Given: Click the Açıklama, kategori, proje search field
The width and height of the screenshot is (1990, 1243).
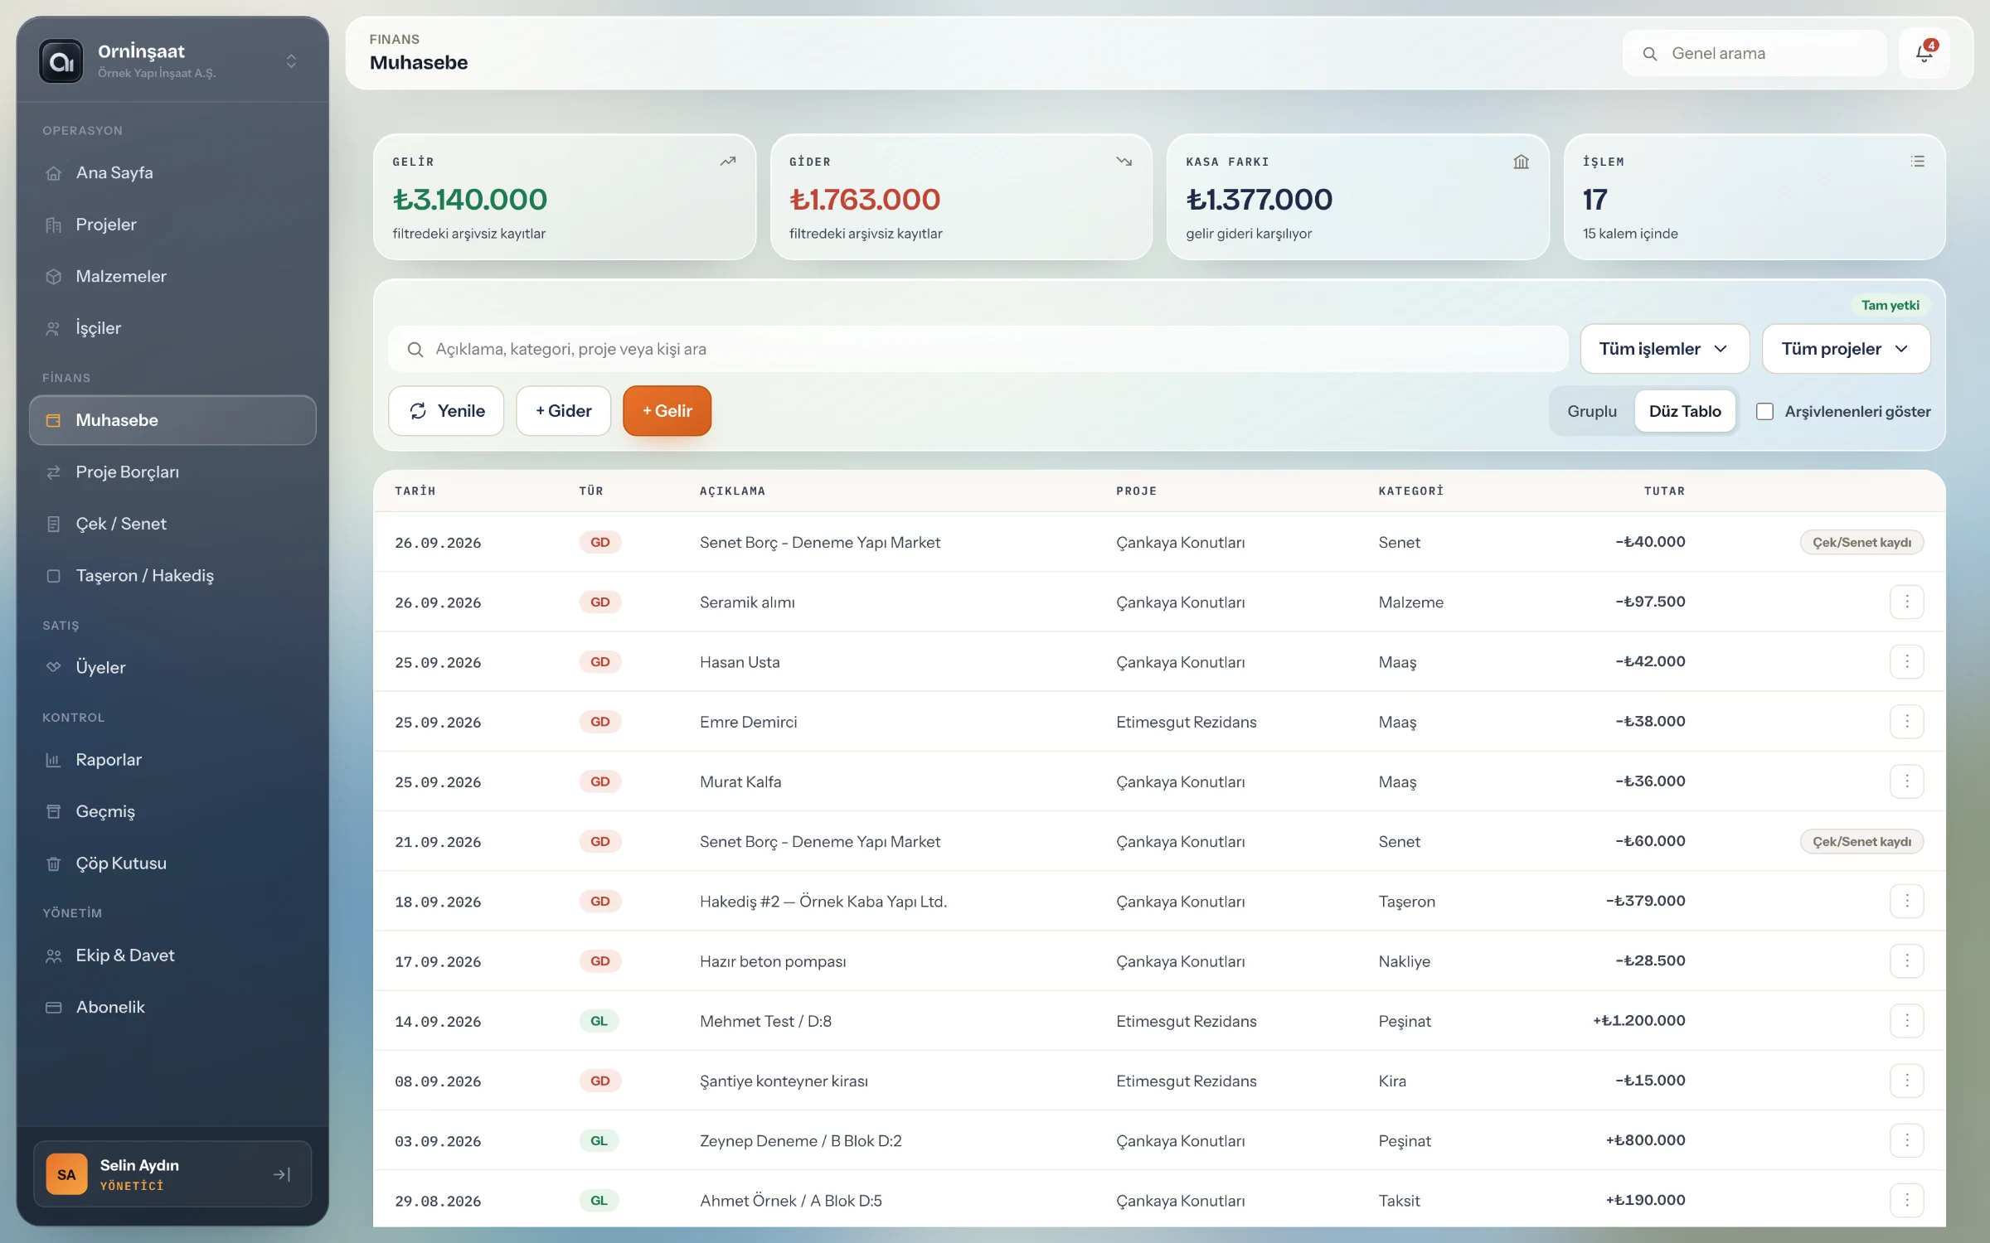Looking at the screenshot, I should click(978, 349).
